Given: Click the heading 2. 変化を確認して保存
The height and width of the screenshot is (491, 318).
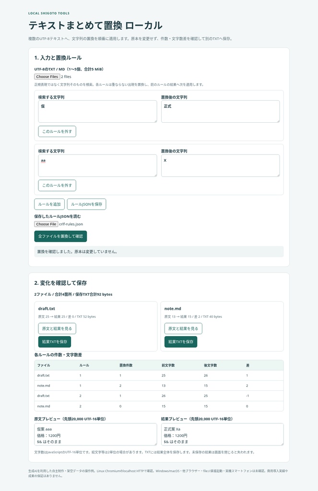Looking at the screenshot, I should click(x=60, y=283).
